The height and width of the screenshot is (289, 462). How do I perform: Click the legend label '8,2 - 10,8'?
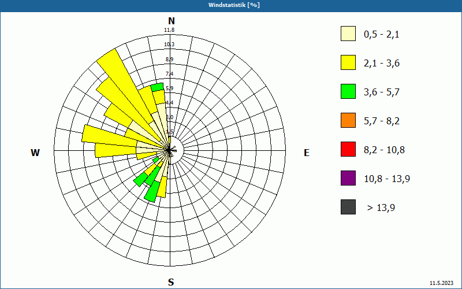(x=384, y=150)
